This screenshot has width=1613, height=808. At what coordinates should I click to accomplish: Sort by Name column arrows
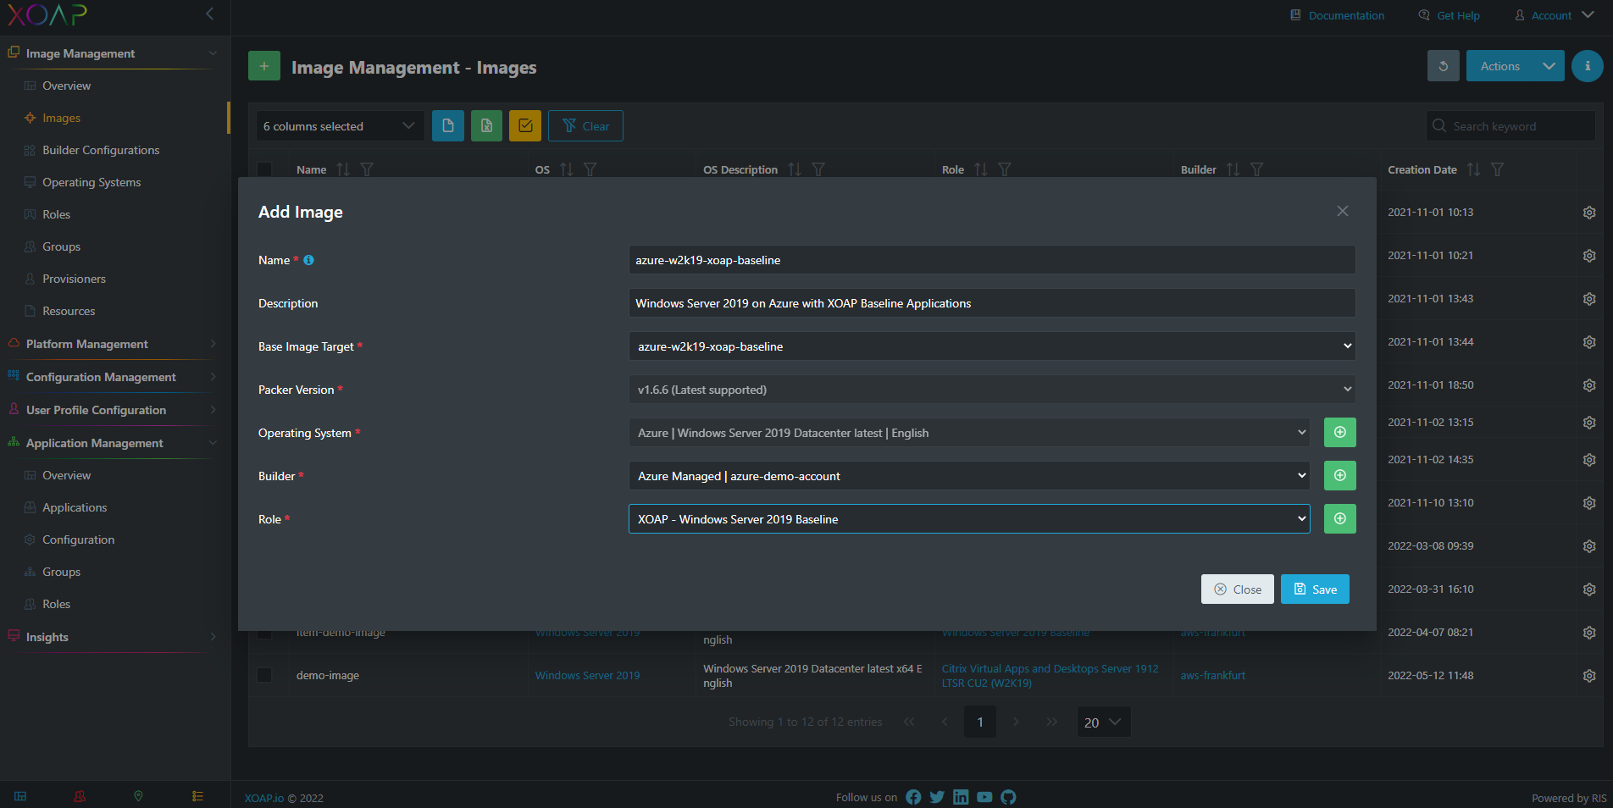(x=343, y=169)
